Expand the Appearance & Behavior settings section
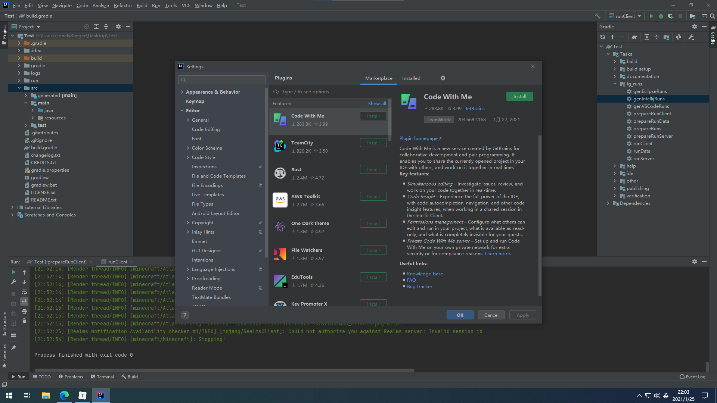Viewport: 717px width, 403px height. pos(182,92)
